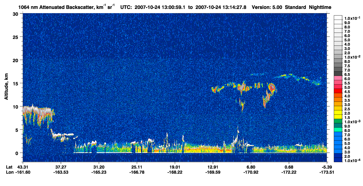This screenshot has height=186, width=363.
Task: Click the latitude value '43.31'
Action: click(23, 167)
